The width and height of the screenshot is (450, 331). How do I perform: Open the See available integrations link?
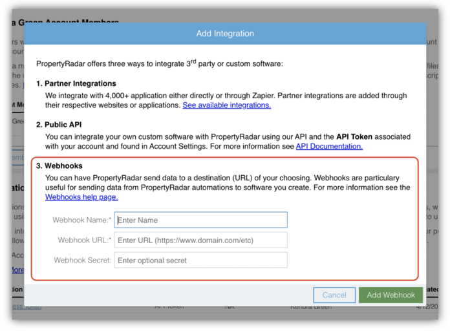(227, 105)
